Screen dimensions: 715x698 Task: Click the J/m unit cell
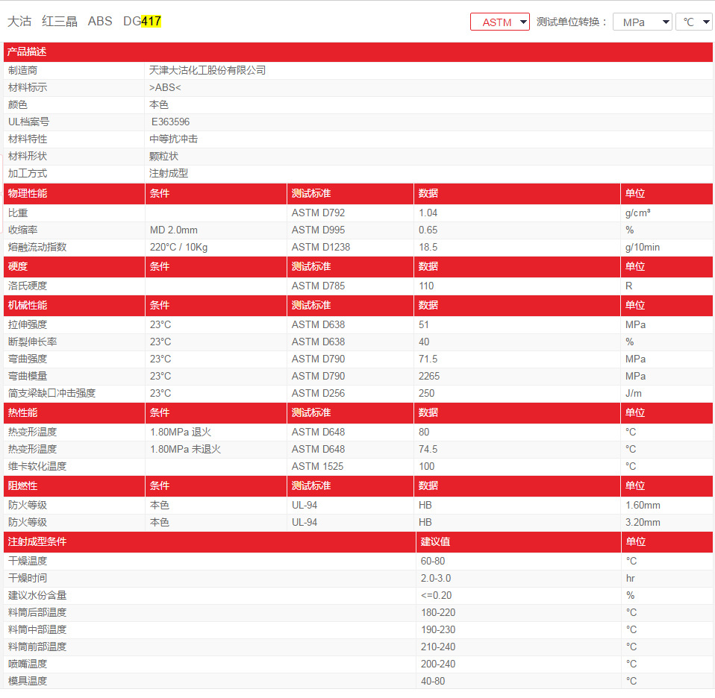click(634, 393)
